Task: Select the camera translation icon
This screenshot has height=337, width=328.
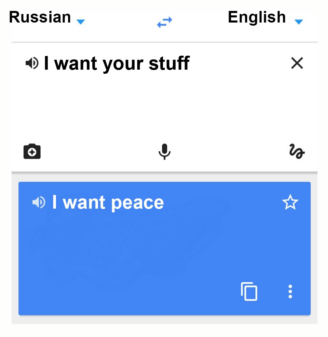Action: pos(32,151)
